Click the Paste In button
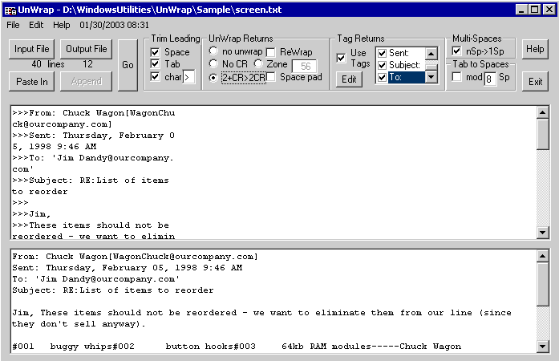This screenshot has height=361, width=559. pos(32,82)
